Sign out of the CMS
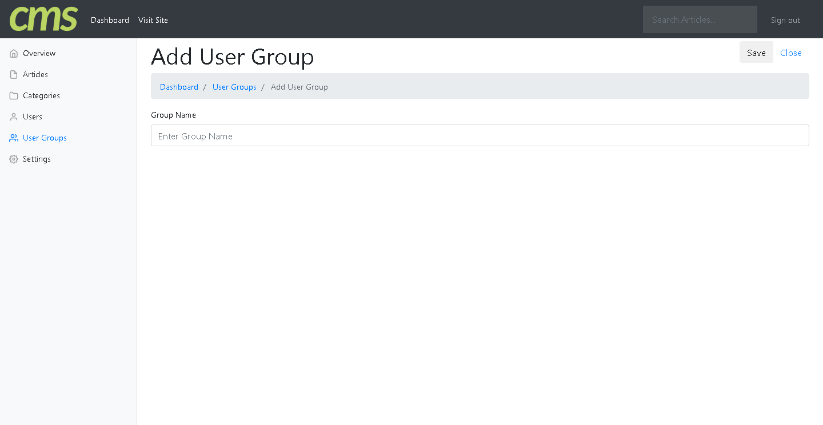Screen dimensions: 823x425 click(x=785, y=20)
